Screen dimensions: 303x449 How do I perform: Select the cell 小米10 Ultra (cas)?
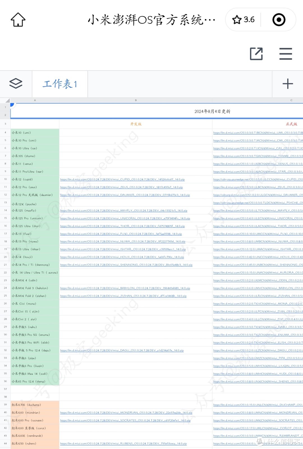click(35, 148)
